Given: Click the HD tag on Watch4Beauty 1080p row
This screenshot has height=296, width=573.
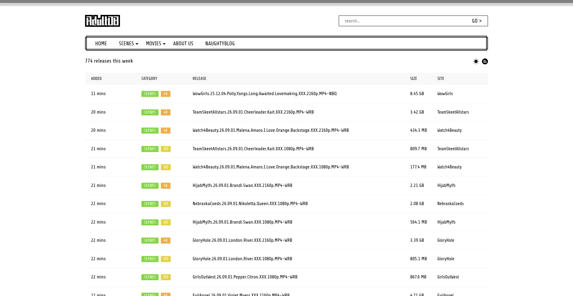Looking at the screenshot, I should point(166,167).
